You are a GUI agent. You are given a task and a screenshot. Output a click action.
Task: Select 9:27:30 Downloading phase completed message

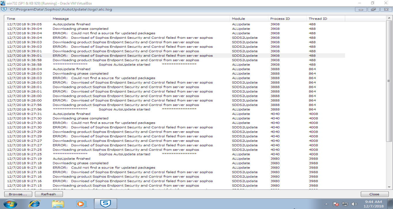[x=81, y=118]
